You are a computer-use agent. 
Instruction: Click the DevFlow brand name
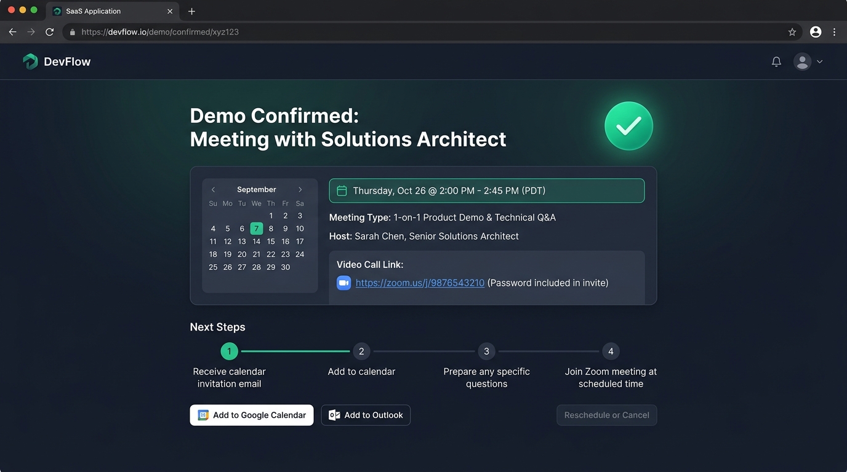coord(67,61)
